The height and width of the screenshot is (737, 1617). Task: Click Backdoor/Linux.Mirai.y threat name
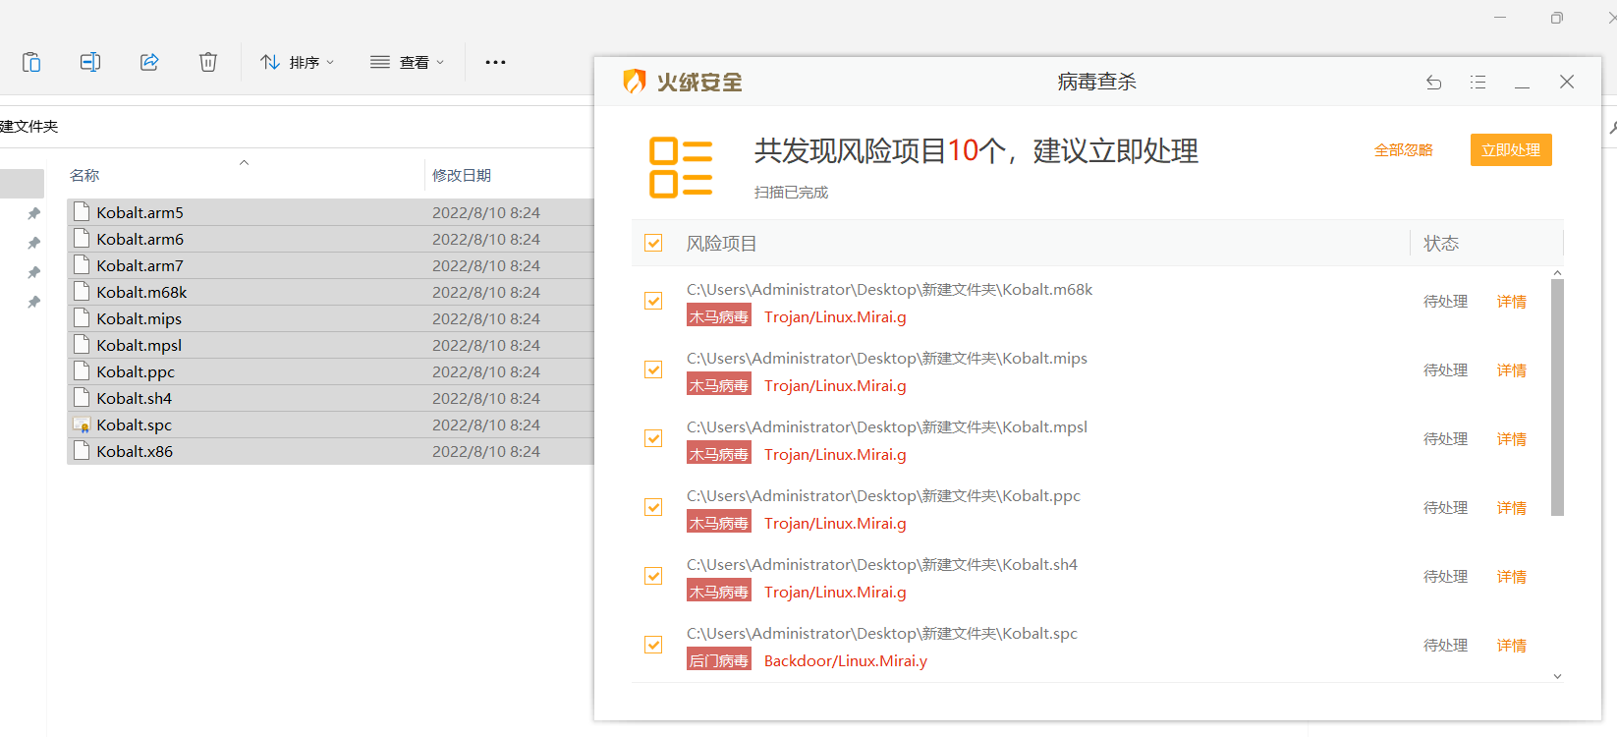[x=846, y=660]
